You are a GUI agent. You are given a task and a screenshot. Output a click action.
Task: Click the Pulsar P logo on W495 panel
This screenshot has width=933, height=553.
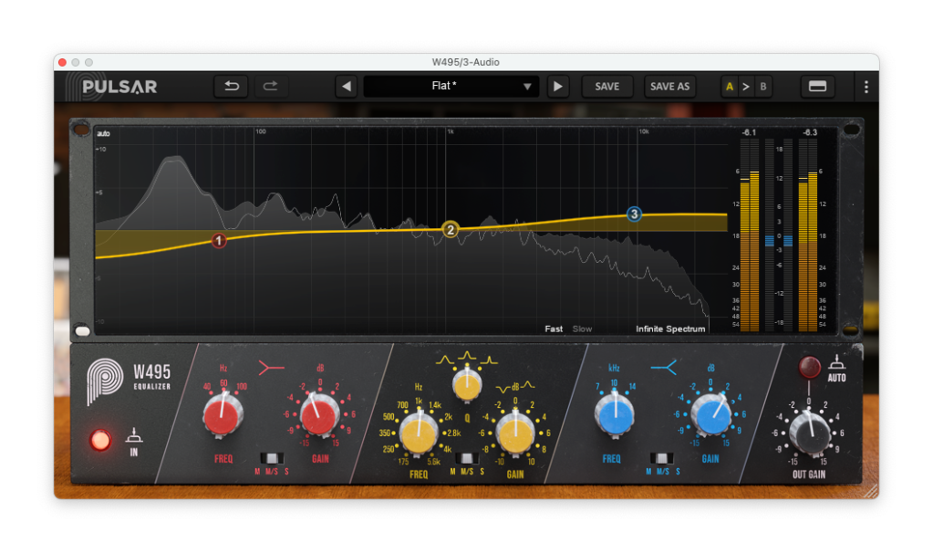point(104,381)
